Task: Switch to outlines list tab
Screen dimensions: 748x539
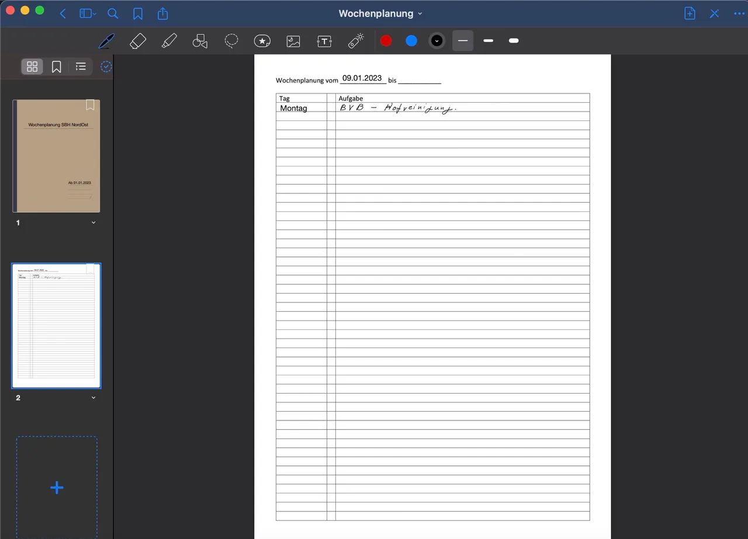Action: click(x=81, y=67)
